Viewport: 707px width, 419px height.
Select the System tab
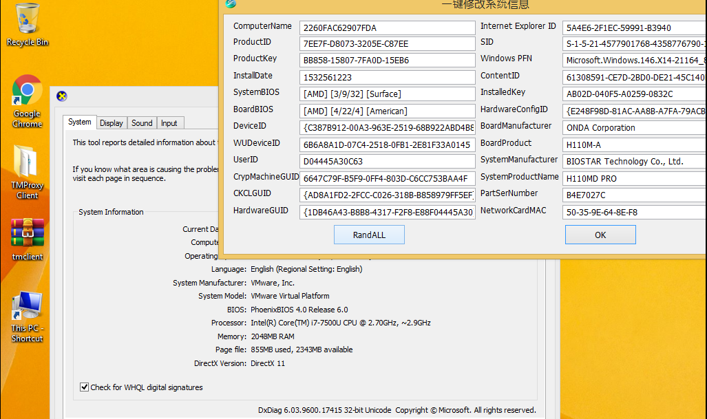click(79, 122)
